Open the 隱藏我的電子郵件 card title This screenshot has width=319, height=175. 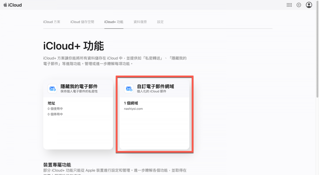point(79,86)
